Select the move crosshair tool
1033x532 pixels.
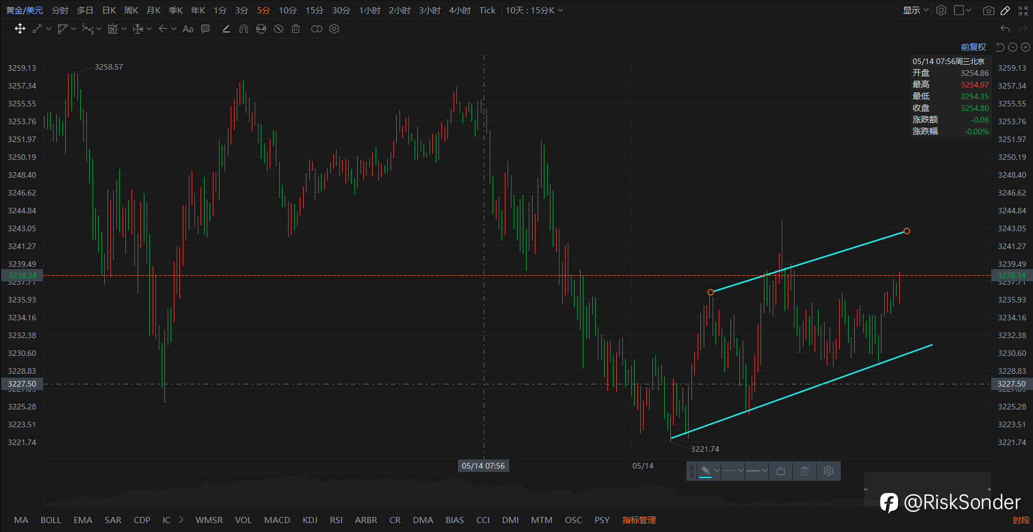[x=20, y=29]
